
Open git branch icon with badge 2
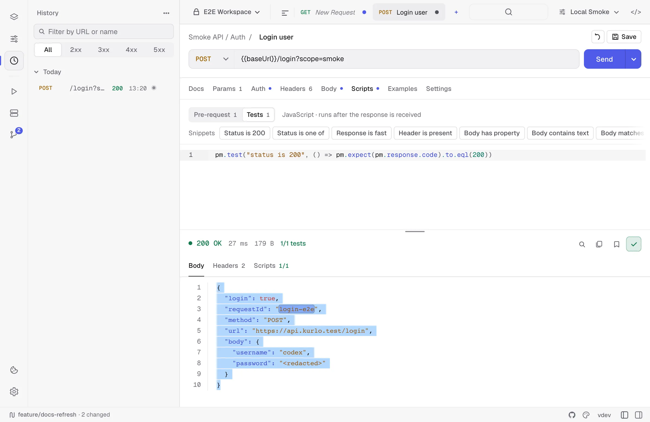click(x=14, y=134)
